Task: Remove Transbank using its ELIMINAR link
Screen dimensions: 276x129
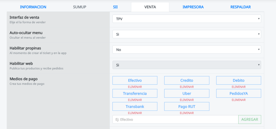Action: coord(135,113)
